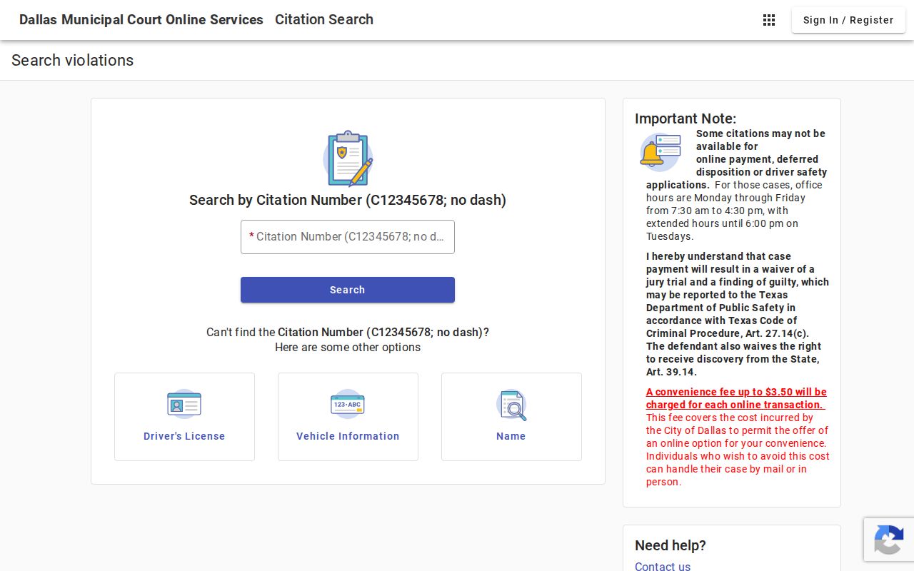
Task: Select the Vehicle Information license plate icon
Action: point(348,404)
